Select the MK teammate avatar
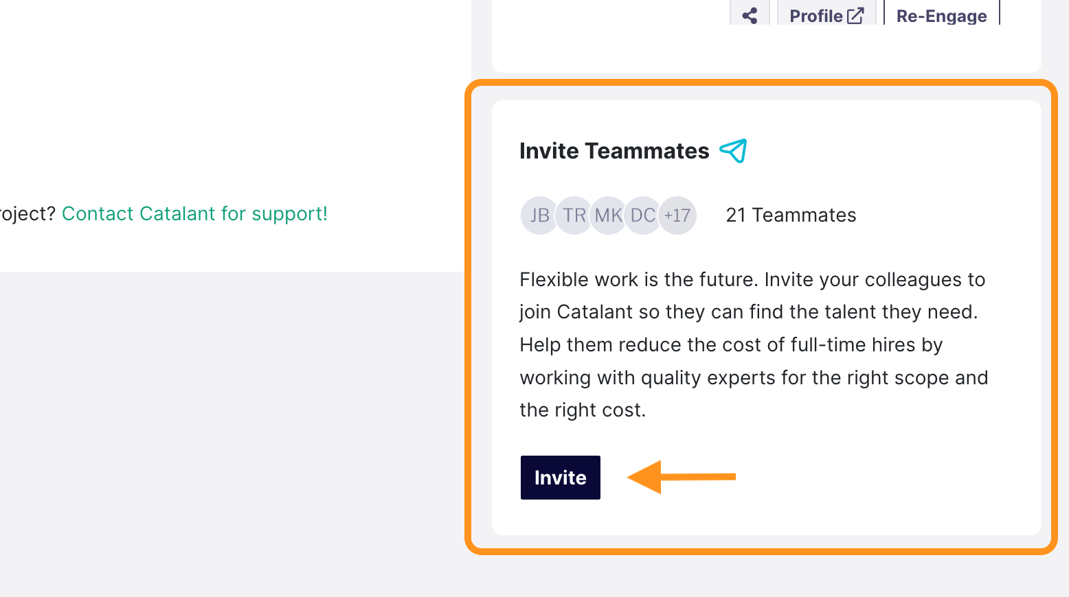The image size is (1069, 597). pos(609,215)
